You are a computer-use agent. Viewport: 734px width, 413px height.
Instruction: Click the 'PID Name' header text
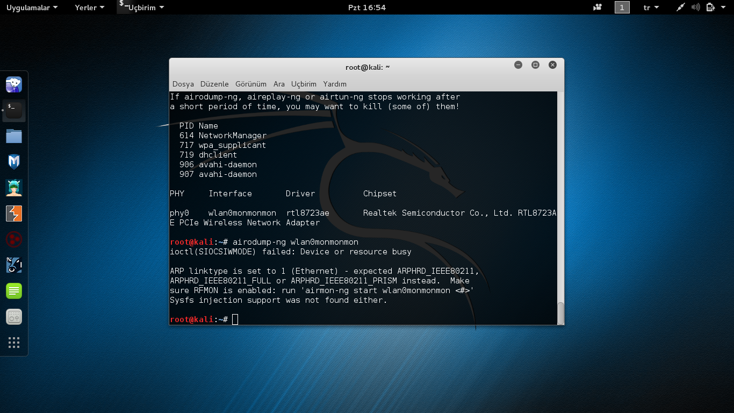point(199,126)
